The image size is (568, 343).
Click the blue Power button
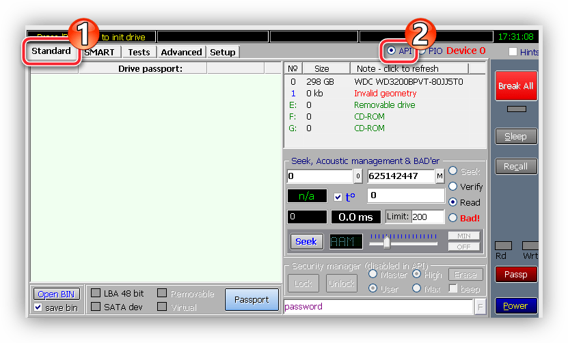(516, 306)
